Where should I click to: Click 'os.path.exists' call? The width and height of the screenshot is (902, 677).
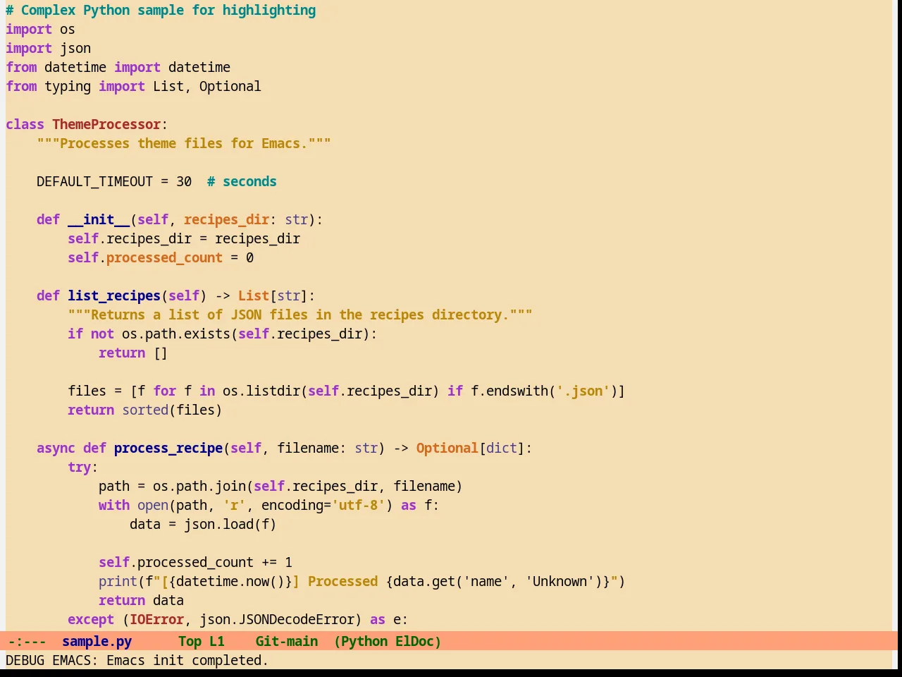coord(176,334)
